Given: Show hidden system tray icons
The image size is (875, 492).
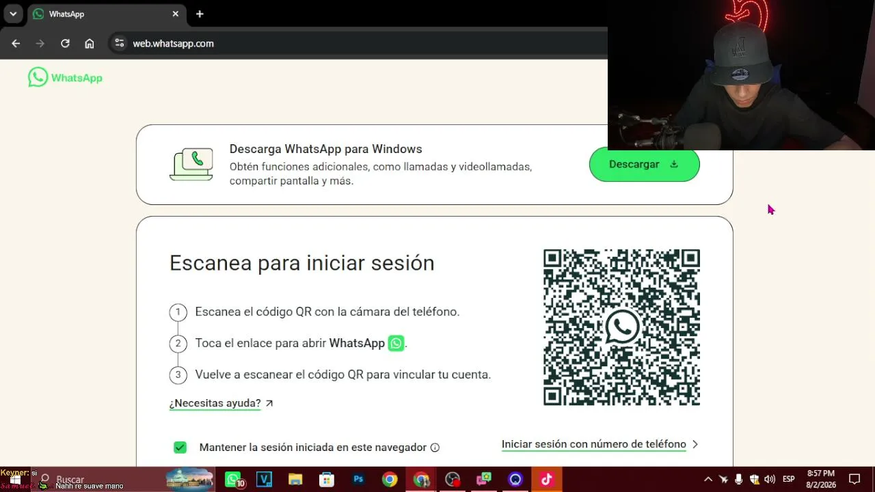Looking at the screenshot, I should [x=708, y=479].
